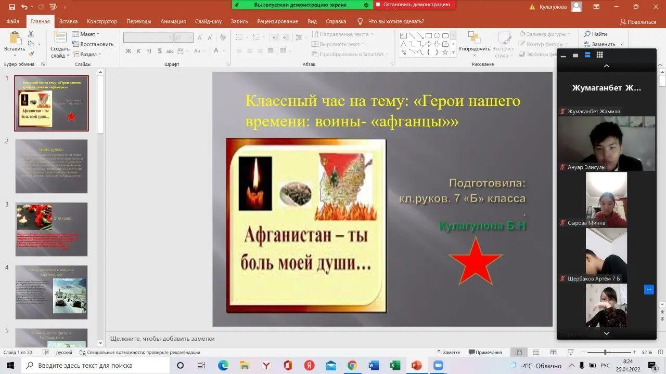Click the Поделиться share button

point(638,22)
